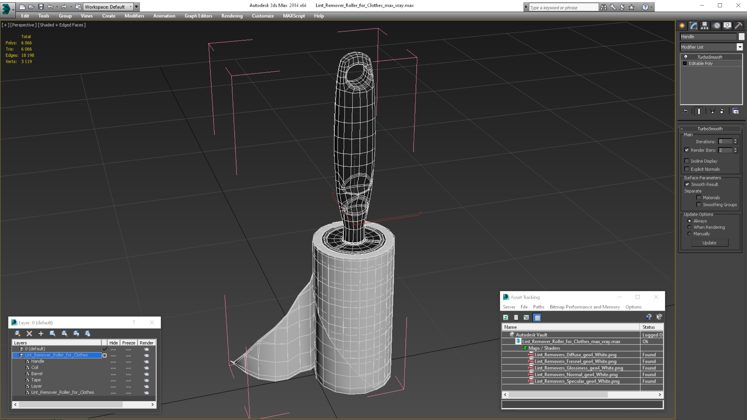Screen dimensions: 747x420
Task: Expand the Editable Poly stack entry
Action: tap(685, 63)
